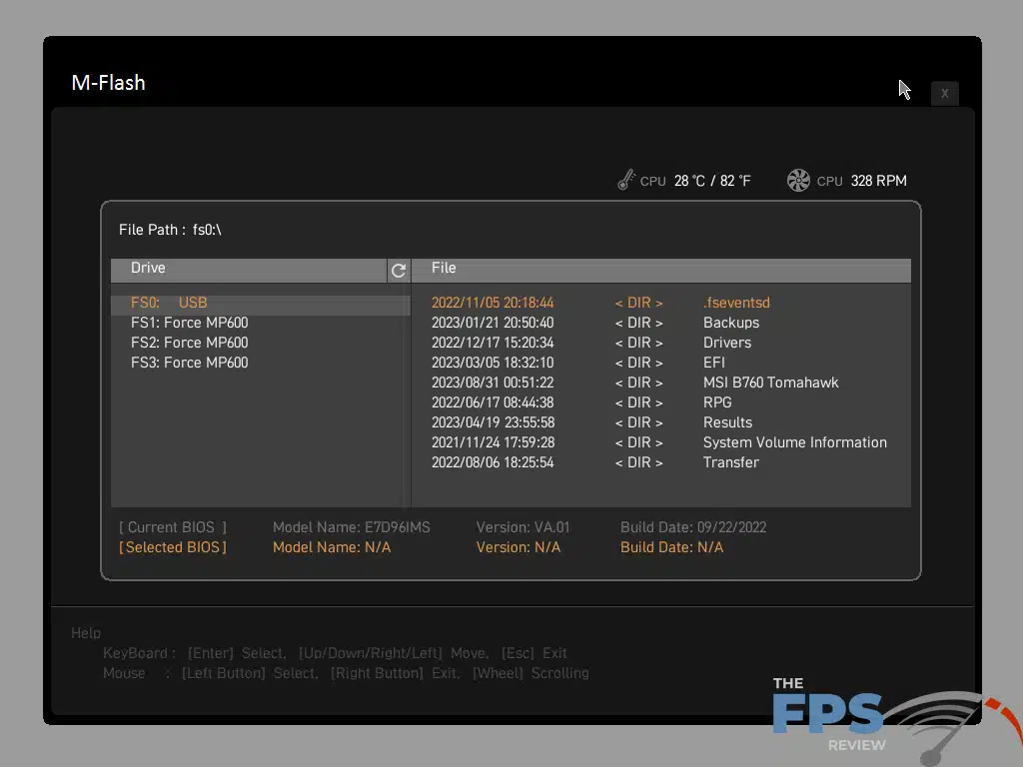
Task: Click the 2022/11/05 20:18:44 timestamp
Action: (x=493, y=303)
